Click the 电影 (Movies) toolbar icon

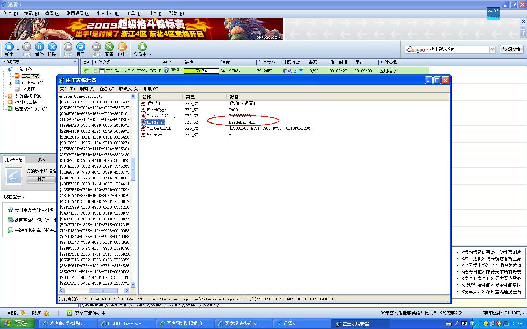click(122, 47)
